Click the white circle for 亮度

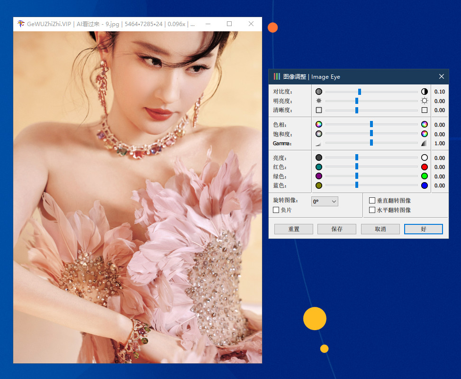pyautogui.click(x=424, y=158)
